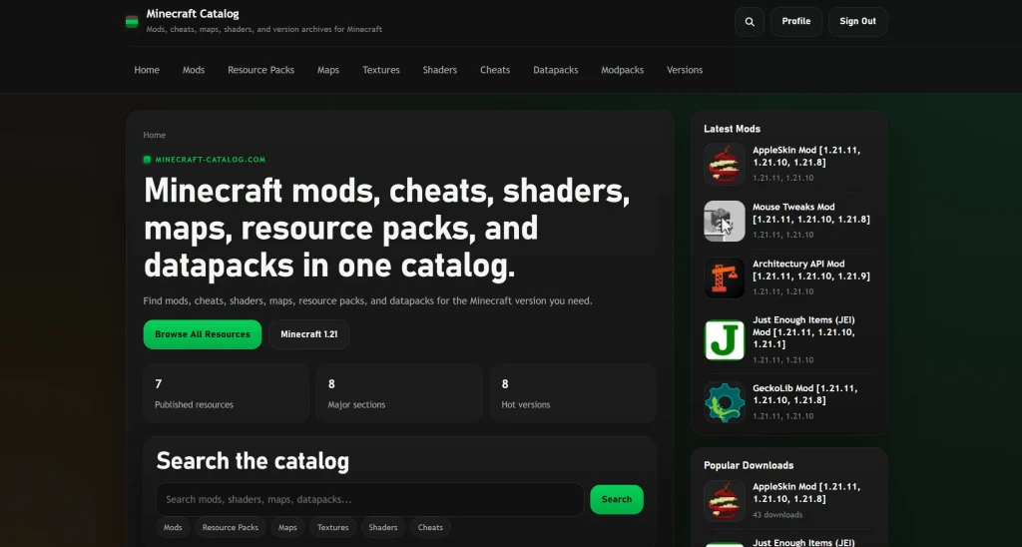1022x547 pixels.
Task: Open the Mods nav section
Action: [194, 70]
